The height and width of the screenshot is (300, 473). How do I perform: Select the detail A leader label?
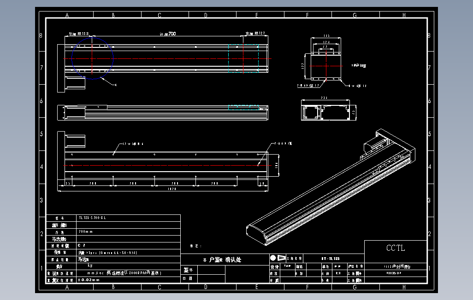point(116,85)
